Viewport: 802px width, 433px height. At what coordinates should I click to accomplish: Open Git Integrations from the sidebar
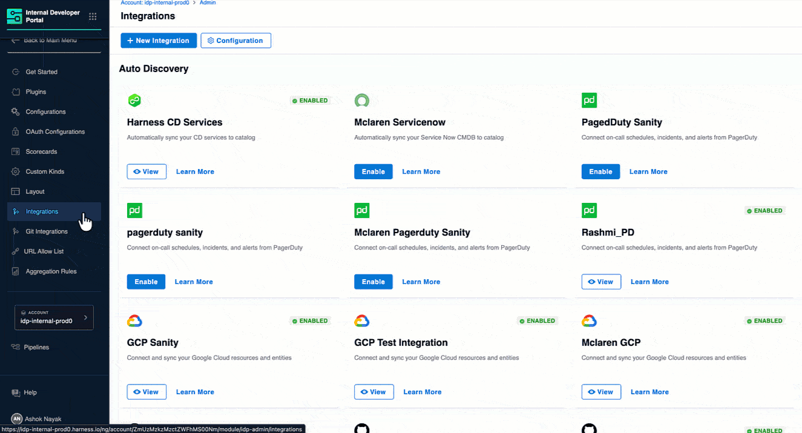[45, 231]
